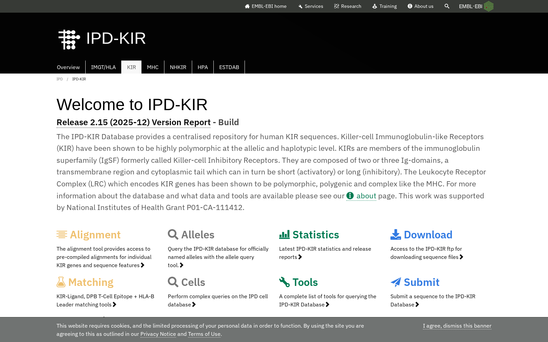
Task: Open the Research menu item
Action: (348, 6)
